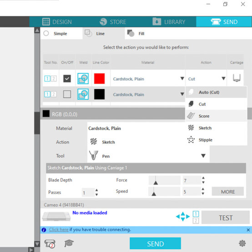Expand black row material dropdown
This screenshot has height=252, width=252.
click(x=182, y=94)
